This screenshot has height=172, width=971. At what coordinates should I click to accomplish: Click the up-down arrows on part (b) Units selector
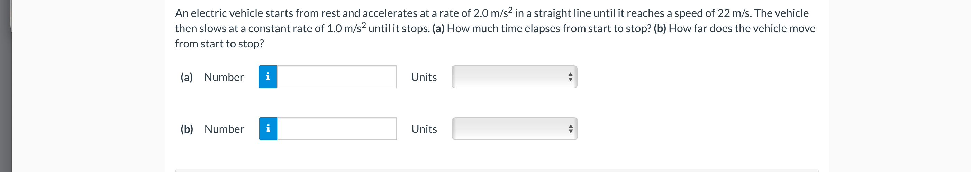coord(571,129)
